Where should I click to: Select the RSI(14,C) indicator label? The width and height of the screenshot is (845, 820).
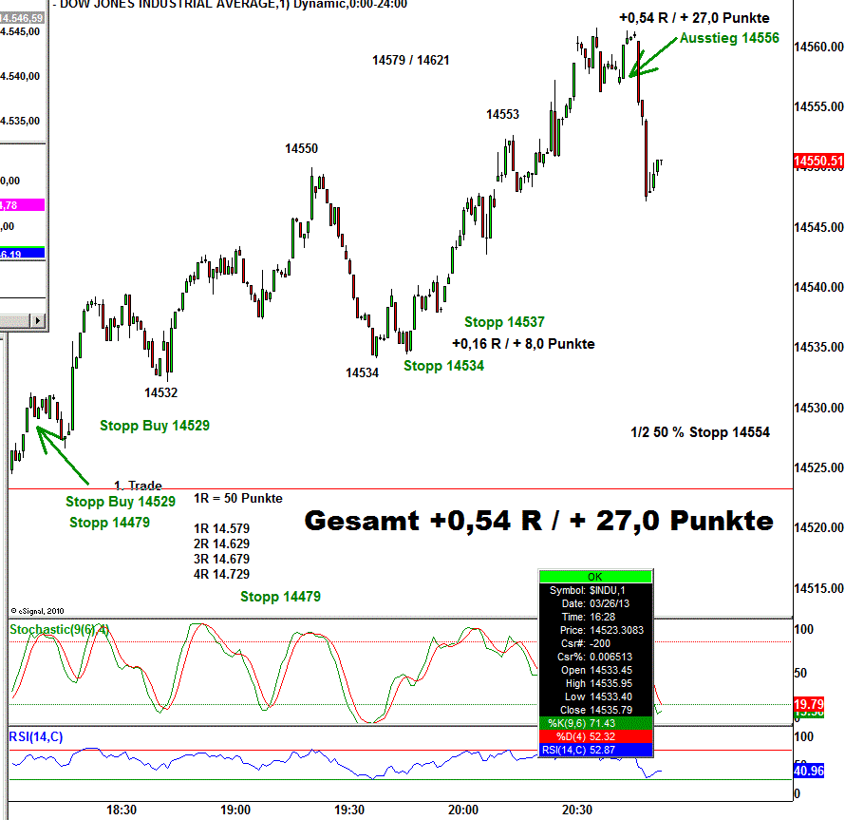[x=36, y=734]
